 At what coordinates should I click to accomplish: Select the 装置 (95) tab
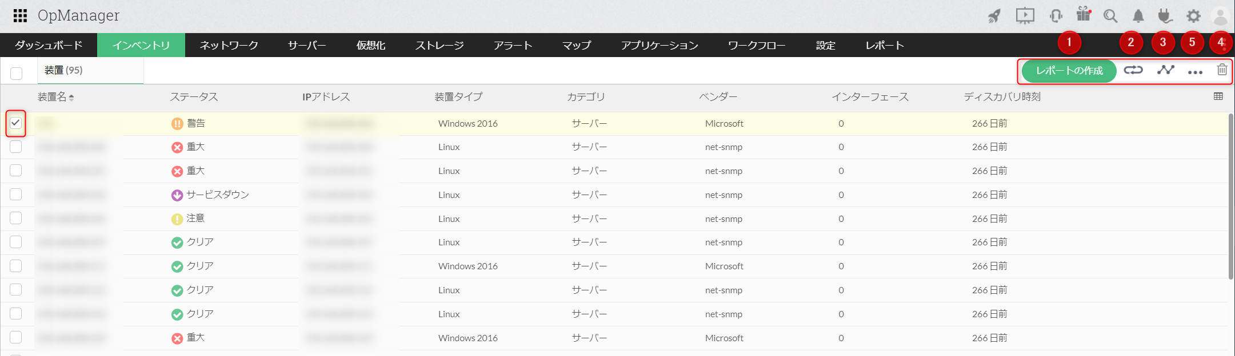(63, 70)
